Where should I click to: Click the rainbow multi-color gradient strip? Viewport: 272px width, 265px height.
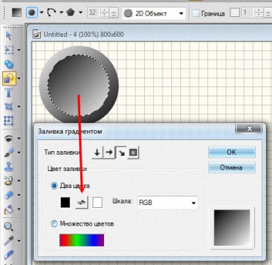[82, 240]
